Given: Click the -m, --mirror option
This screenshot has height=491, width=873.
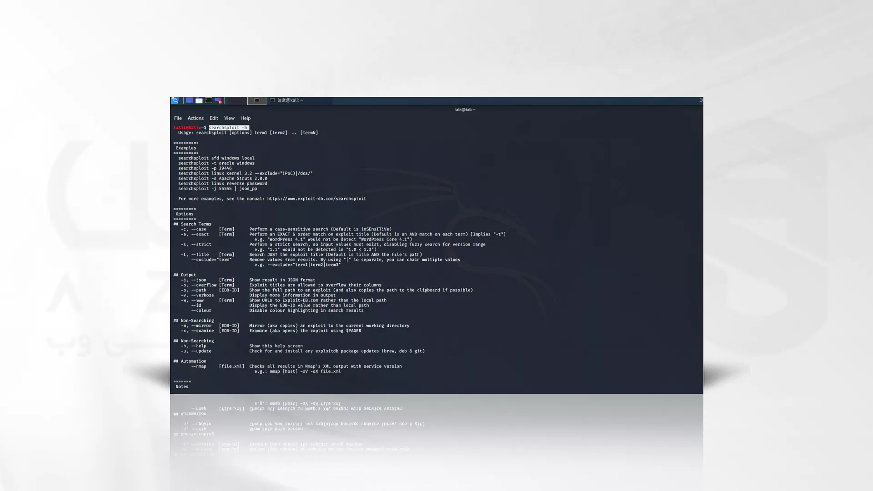Looking at the screenshot, I should click(x=196, y=326).
